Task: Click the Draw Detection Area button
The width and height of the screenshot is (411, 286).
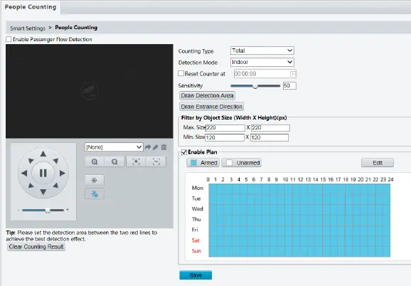Action: click(207, 95)
